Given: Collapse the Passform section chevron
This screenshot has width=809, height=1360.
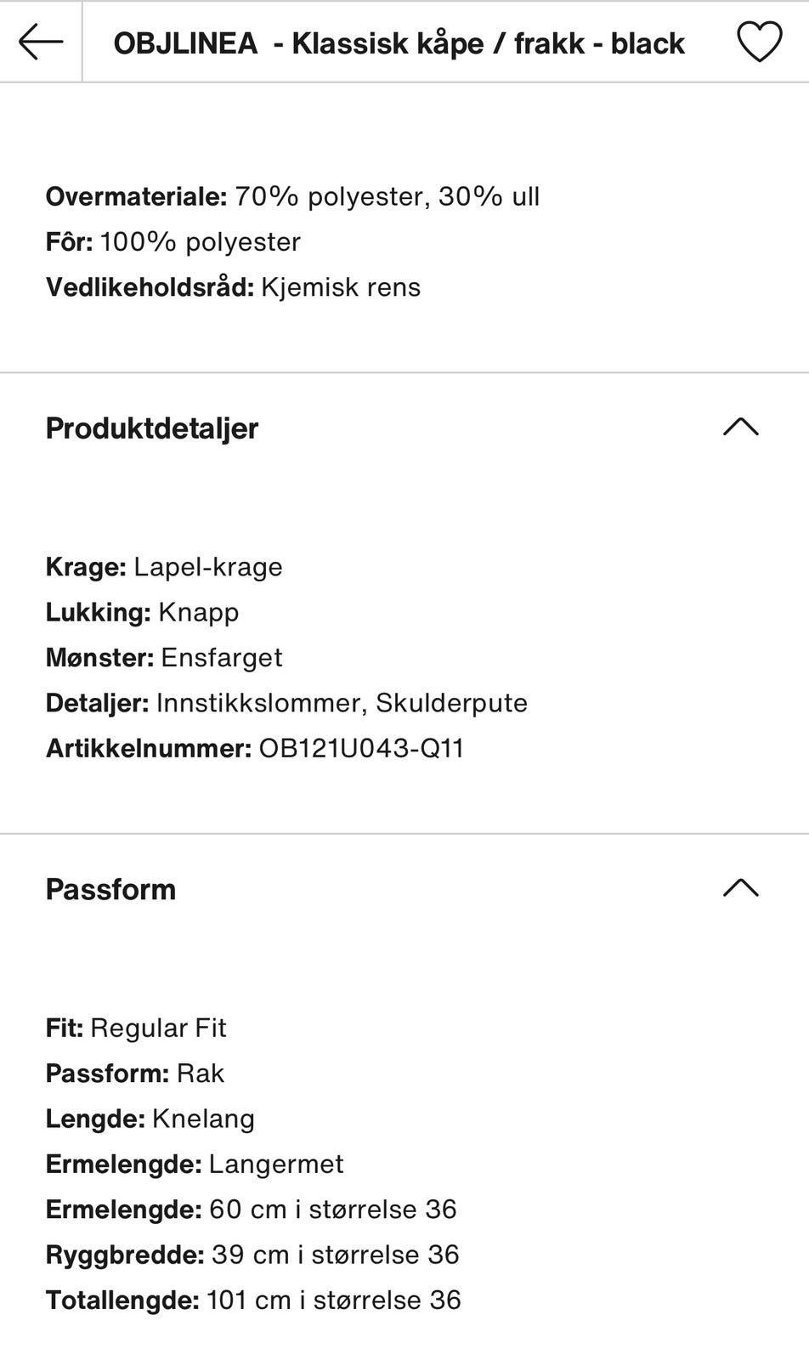Looking at the screenshot, I should pyautogui.click(x=740, y=888).
